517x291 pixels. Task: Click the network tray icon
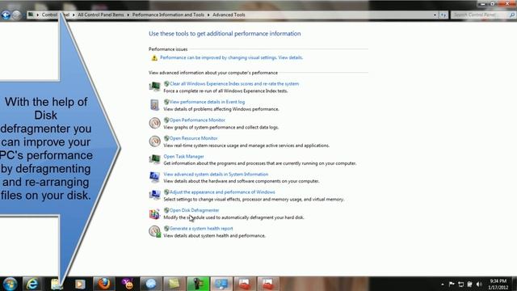tap(461, 284)
